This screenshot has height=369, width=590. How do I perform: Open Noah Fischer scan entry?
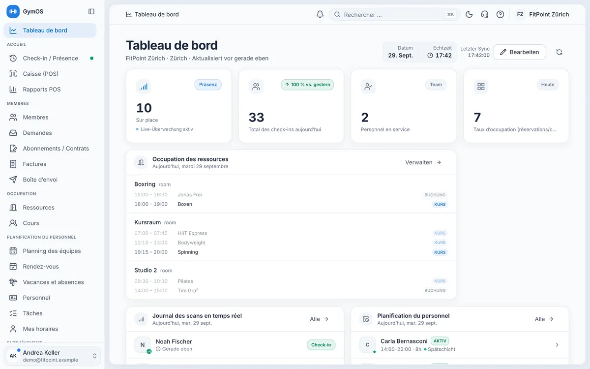(x=235, y=345)
